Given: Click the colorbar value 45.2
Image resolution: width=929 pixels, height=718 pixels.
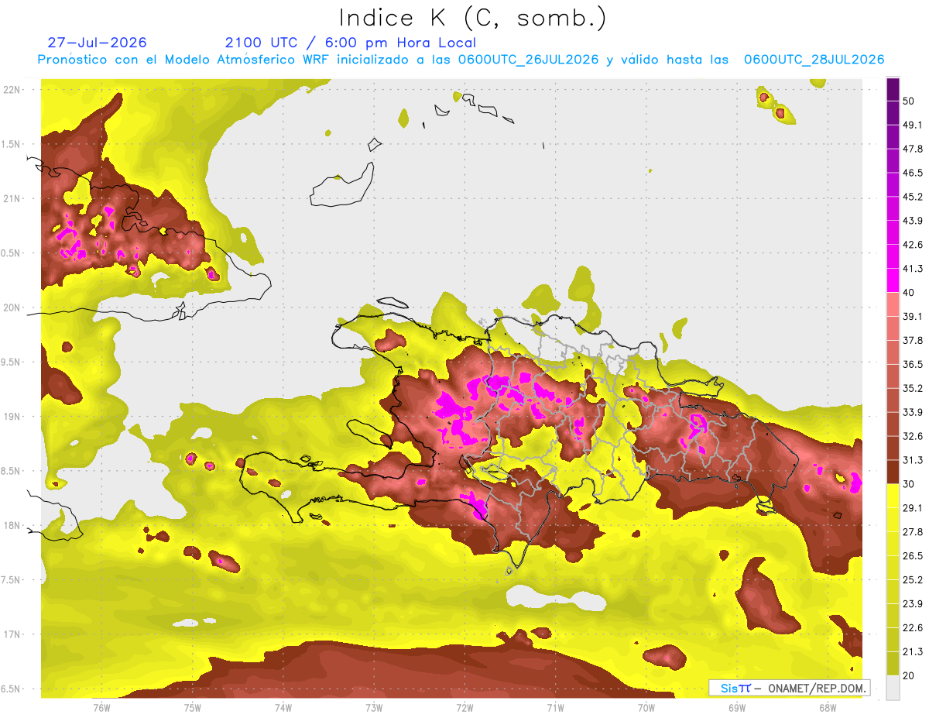Looking at the screenshot, I should tap(913, 197).
